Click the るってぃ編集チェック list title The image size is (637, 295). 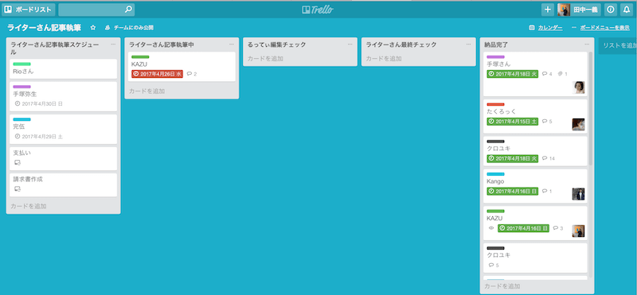276,45
